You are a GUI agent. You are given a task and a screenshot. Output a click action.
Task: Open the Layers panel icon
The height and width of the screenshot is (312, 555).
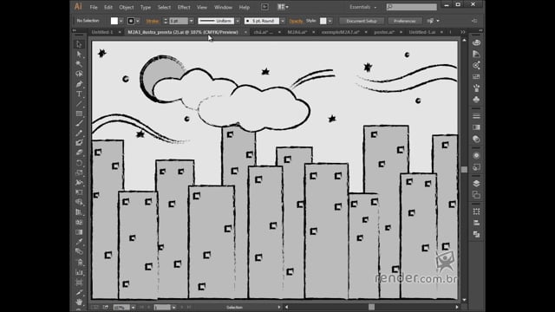click(x=476, y=183)
